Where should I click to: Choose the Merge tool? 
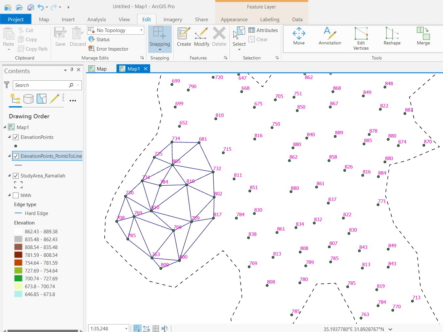click(423, 37)
